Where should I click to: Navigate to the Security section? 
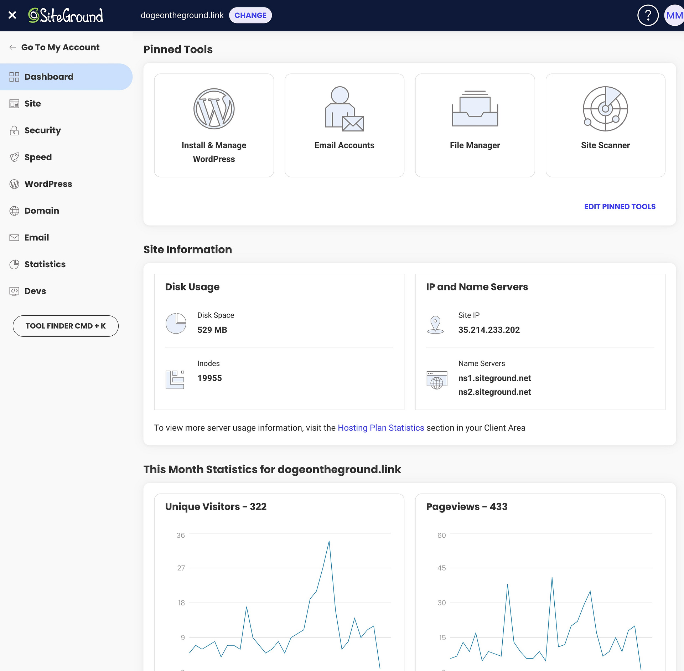(x=42, y=130)
